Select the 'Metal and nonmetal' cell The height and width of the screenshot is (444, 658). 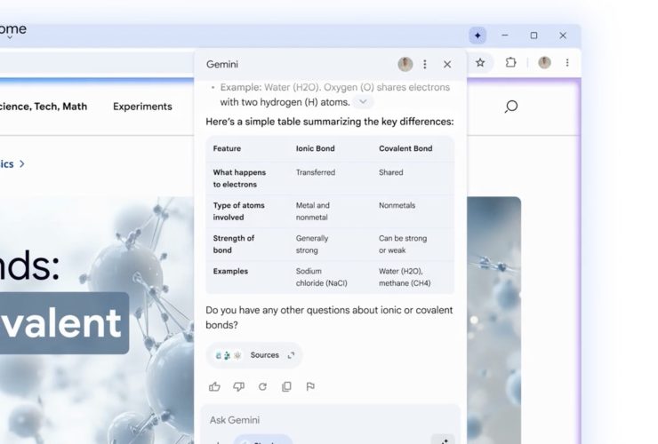pos(313,211)
